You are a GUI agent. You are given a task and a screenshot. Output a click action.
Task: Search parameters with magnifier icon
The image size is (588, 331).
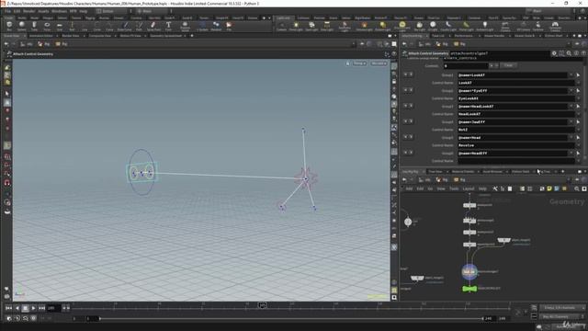click(569, 53)
